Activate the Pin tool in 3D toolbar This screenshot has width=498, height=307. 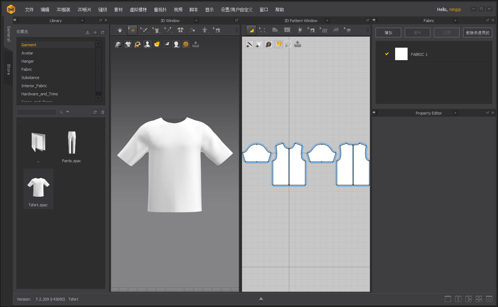(168, 30)
